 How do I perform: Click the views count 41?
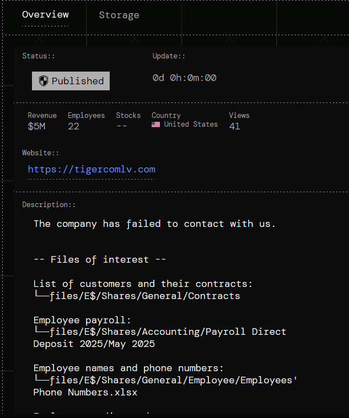[x=234, y=127]
